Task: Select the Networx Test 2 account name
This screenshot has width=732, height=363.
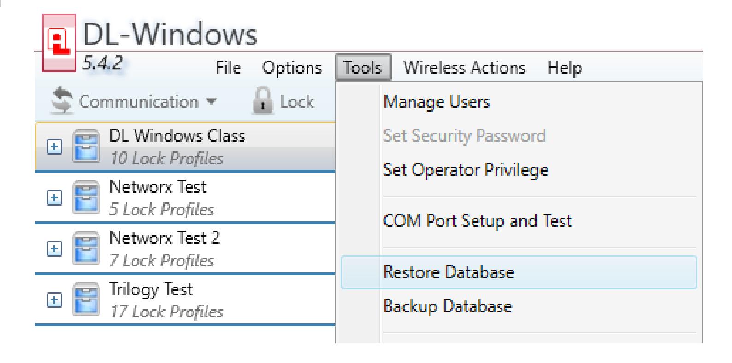Action: click(x=165, y=238)
